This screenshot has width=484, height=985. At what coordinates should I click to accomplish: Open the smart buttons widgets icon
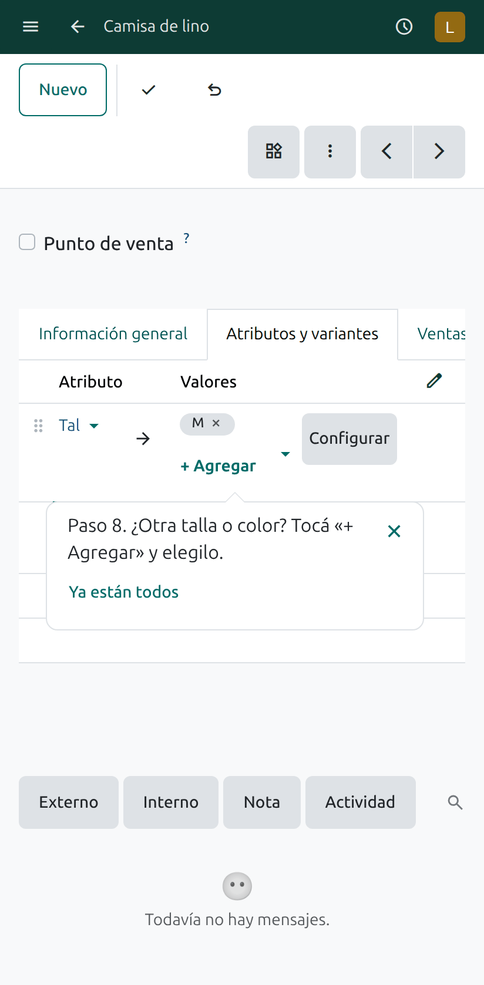coord(274,151)
